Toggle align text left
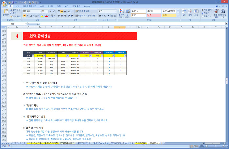This screenshot has height=149, width=229. [x=59, y=16]
